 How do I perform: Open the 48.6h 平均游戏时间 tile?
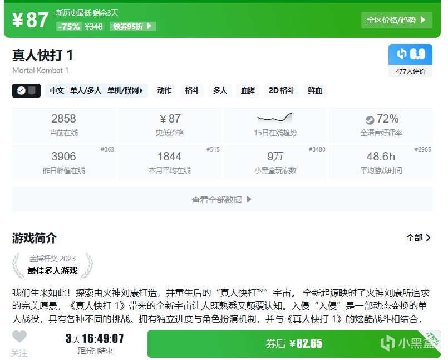[381, 162]
